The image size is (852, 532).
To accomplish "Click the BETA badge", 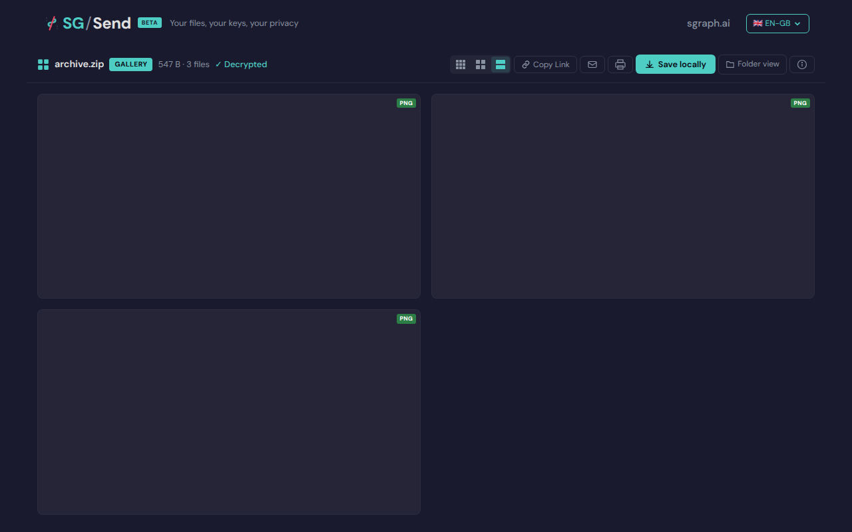I will (x=150, y=23).
